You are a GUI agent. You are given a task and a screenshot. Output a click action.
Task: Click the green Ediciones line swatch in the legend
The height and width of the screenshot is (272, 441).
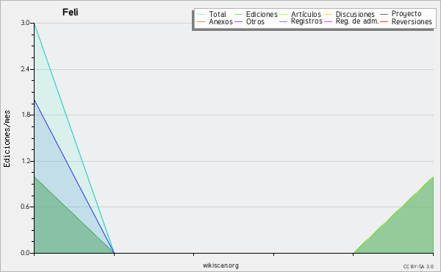pyautogui.click(x=238, y=14)
